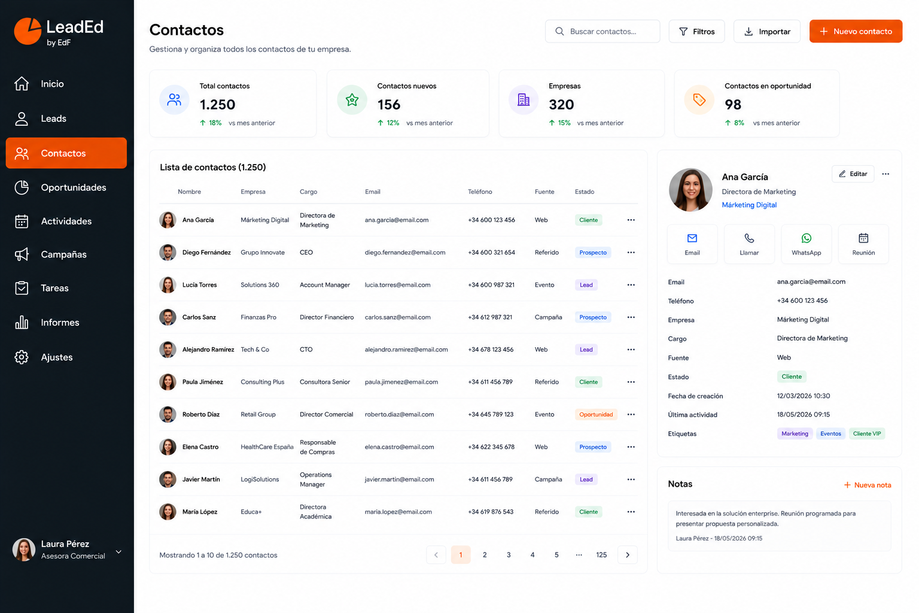The image size is (919, 613).
Task: Go to the next page arrow
Action: (x=628, y=555)
